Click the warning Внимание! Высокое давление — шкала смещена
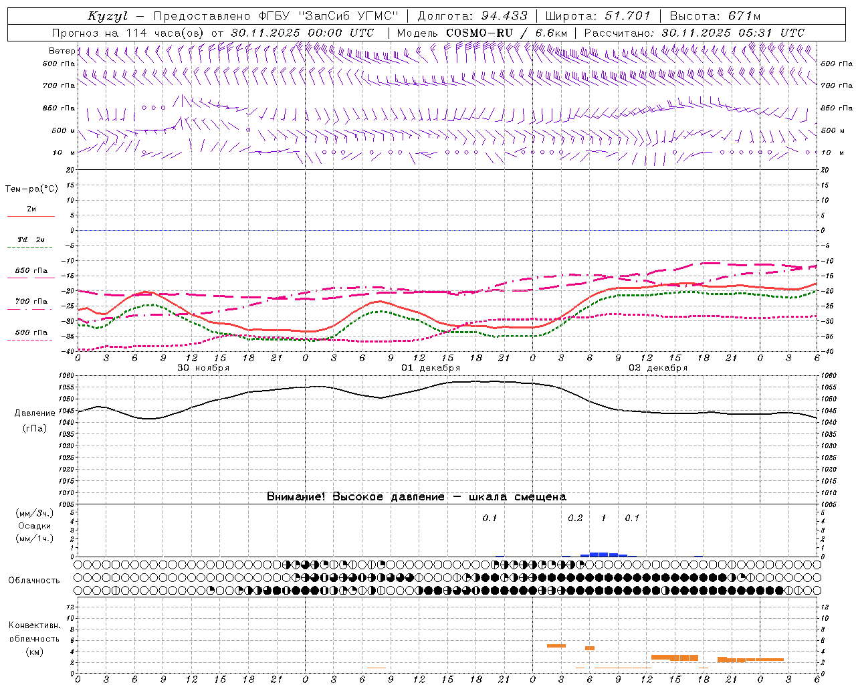 point(417,496)
